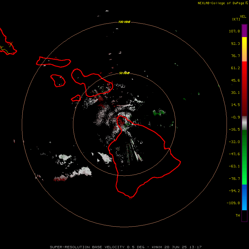The height and width of the screenshot is (249, 249).
Task: Click the 45.6 legend value
Action: tap(235, 80)
